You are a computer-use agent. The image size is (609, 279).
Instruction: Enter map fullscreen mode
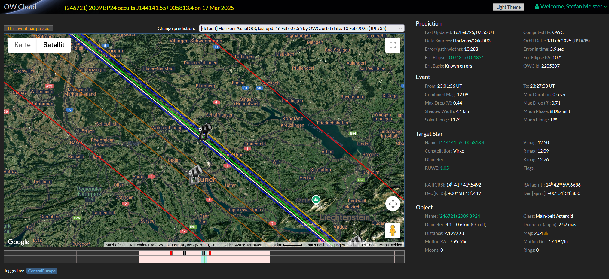(x=393, y=45)
